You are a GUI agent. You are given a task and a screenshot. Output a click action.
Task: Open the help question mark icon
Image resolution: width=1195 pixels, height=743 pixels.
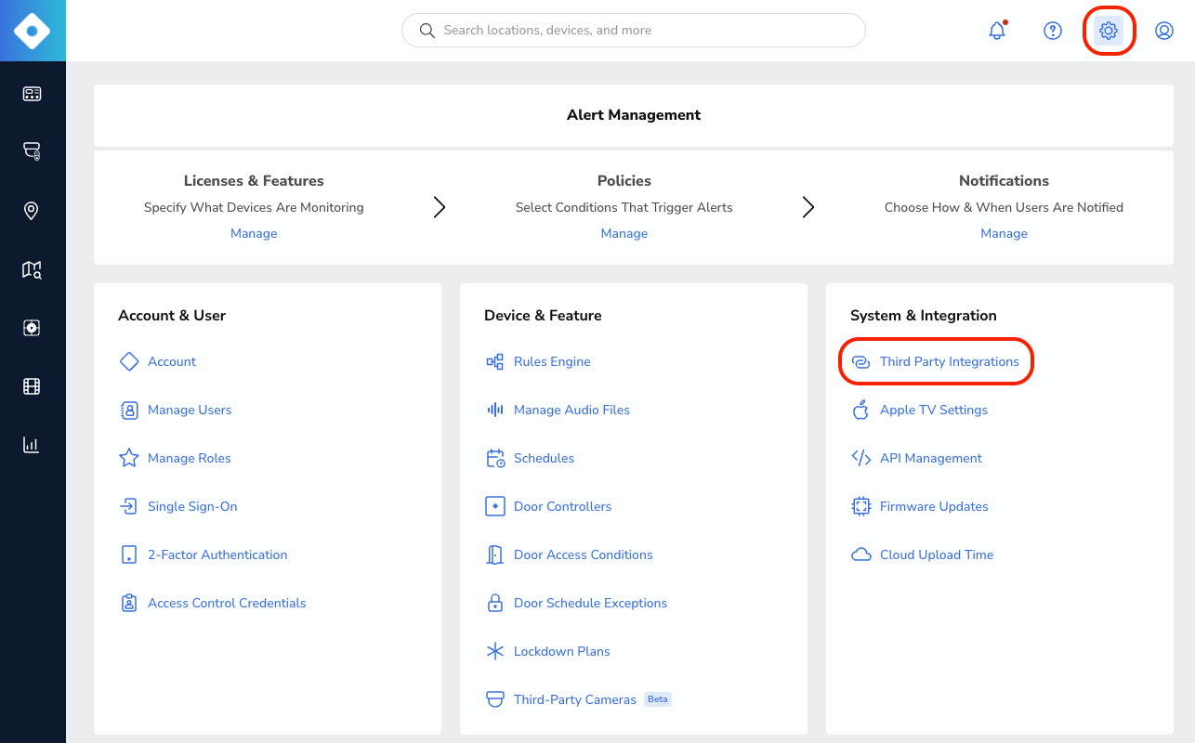pos(1053,31)
